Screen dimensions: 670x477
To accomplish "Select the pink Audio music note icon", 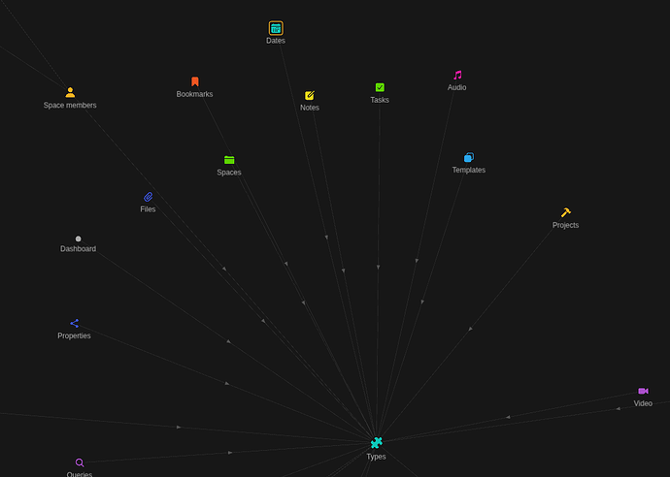I will tap(457, 75).
